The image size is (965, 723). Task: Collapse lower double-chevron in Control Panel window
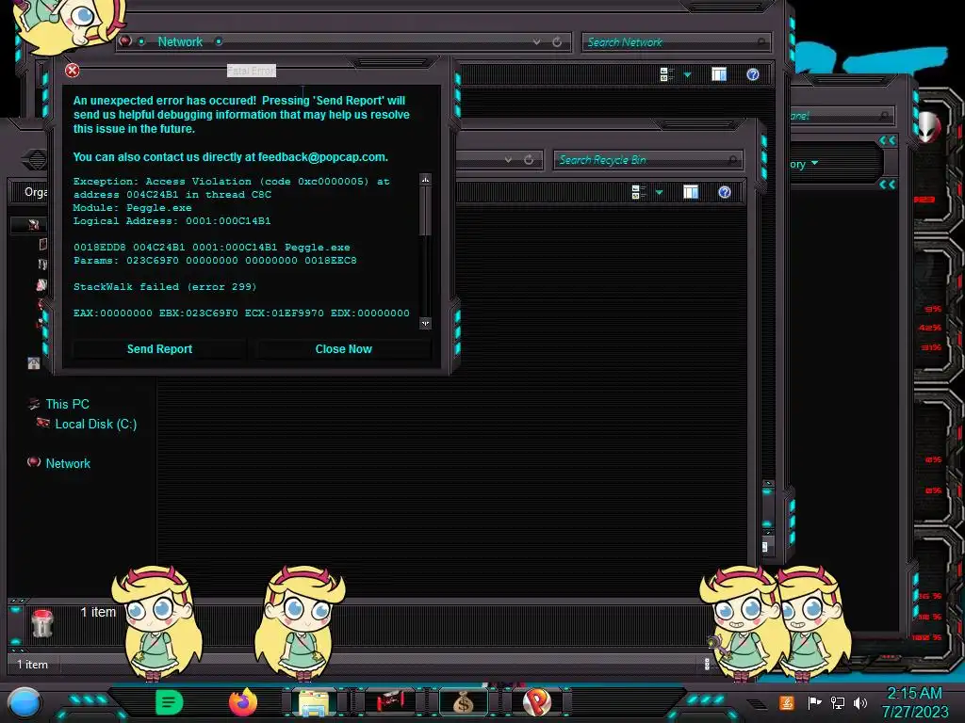(887, 185)
